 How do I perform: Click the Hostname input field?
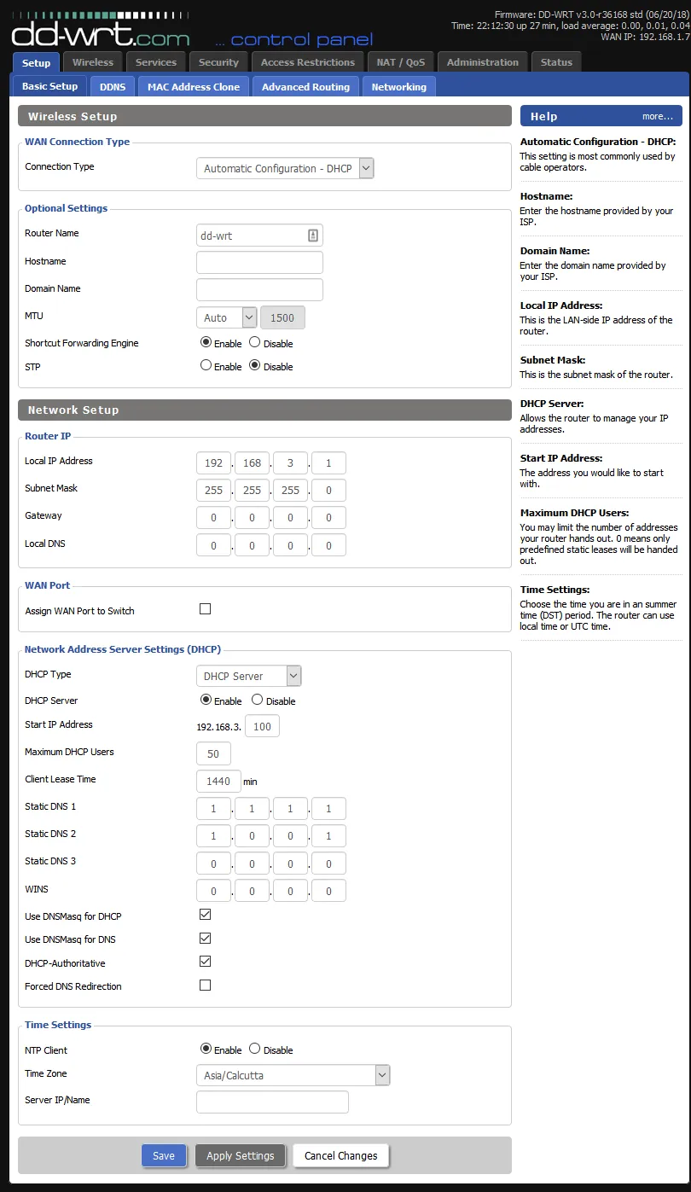(x=259, y=263)
